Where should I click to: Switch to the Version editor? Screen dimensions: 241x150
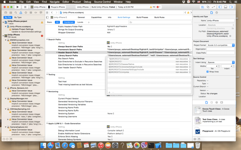pyautogui.click(x=213, y=7)
